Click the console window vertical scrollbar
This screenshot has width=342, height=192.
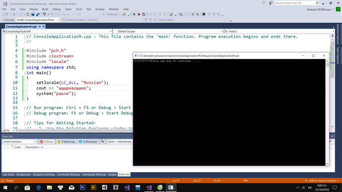[327, 112]
